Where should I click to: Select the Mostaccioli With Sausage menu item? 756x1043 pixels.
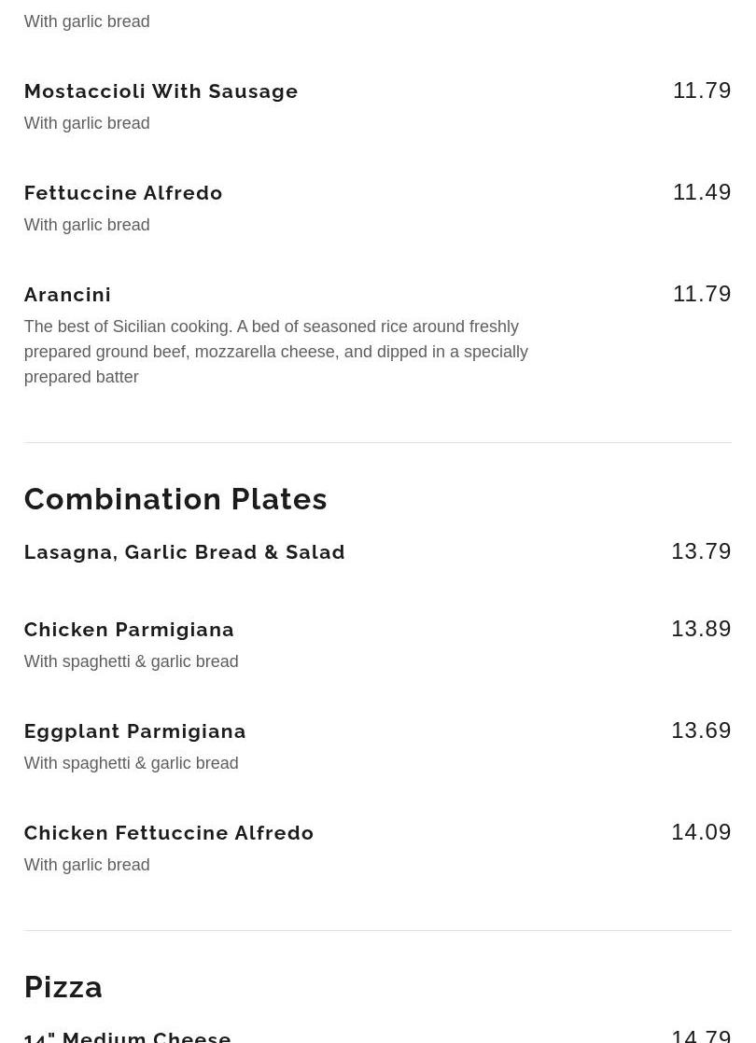(161, 91)
